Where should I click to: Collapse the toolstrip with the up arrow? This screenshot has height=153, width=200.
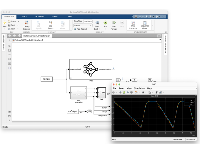[x=166, y=32]
